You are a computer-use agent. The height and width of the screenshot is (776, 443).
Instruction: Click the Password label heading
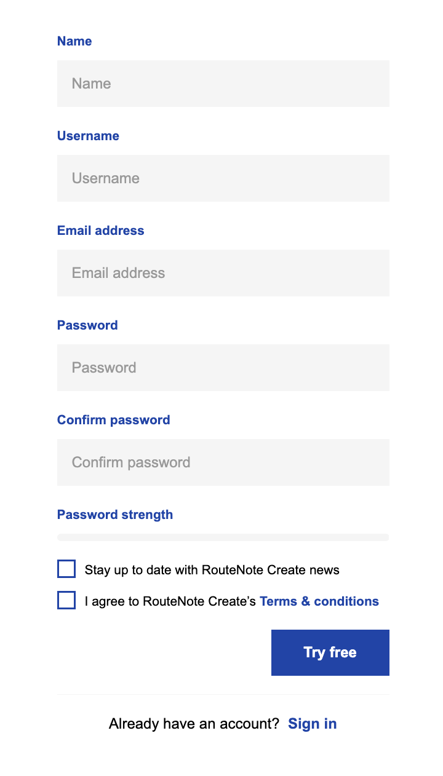87,325
